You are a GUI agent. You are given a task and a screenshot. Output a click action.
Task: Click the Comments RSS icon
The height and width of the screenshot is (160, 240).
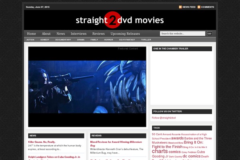click(x=199, y=7)
